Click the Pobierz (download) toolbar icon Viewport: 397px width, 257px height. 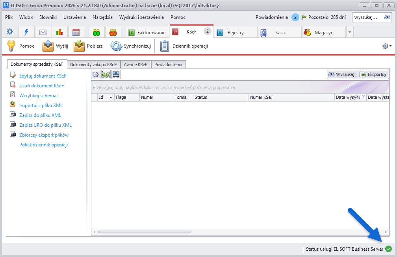click(79, 46)
